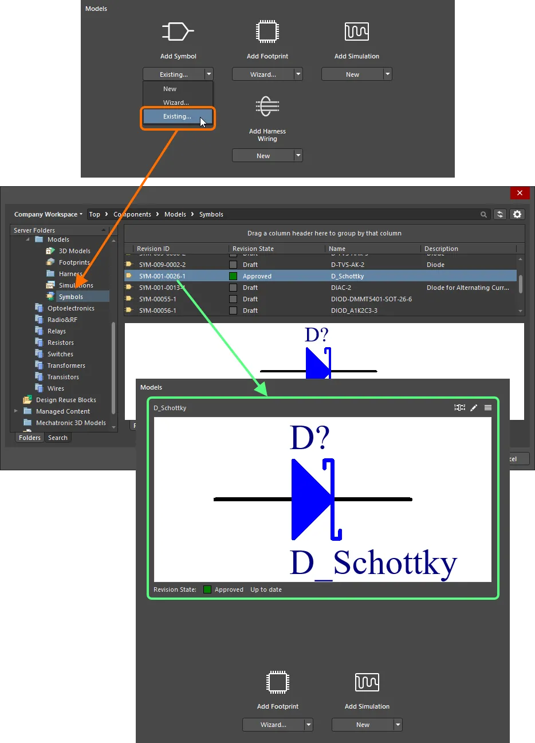
Task: Click the green Approved status swatch in footer
Action: coord(206,589)
